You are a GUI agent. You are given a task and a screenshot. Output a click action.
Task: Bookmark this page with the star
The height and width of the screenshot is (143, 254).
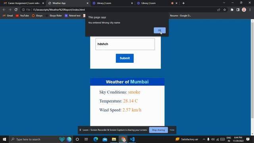[x=225, y=10]
